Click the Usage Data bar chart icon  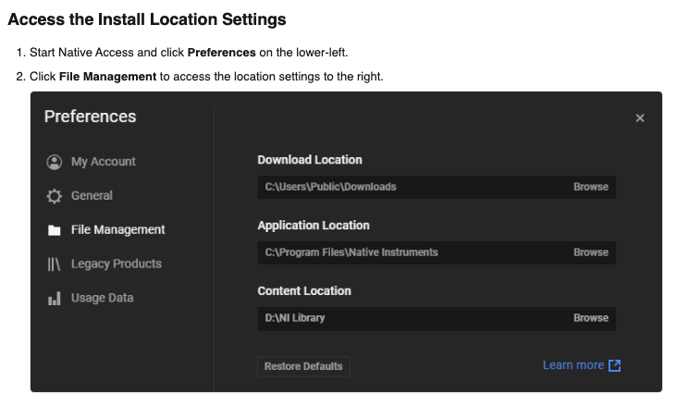click(x=54, y=299)
